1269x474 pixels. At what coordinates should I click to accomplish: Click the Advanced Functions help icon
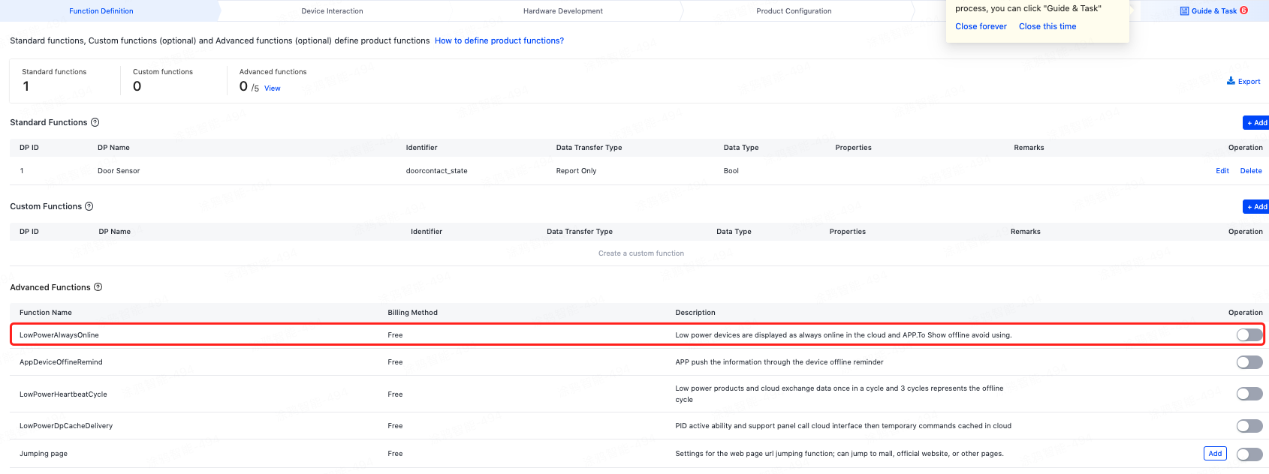click(98, 287)
